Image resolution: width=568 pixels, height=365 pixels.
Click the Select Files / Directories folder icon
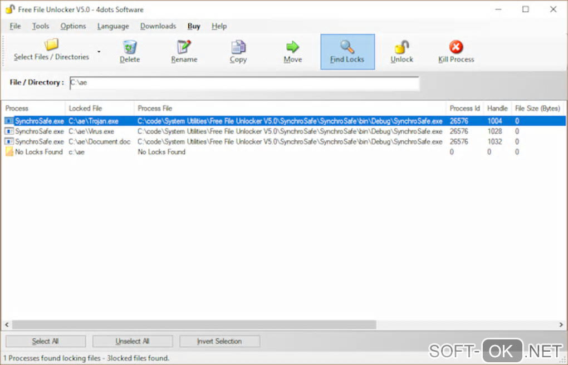point(51,44)
